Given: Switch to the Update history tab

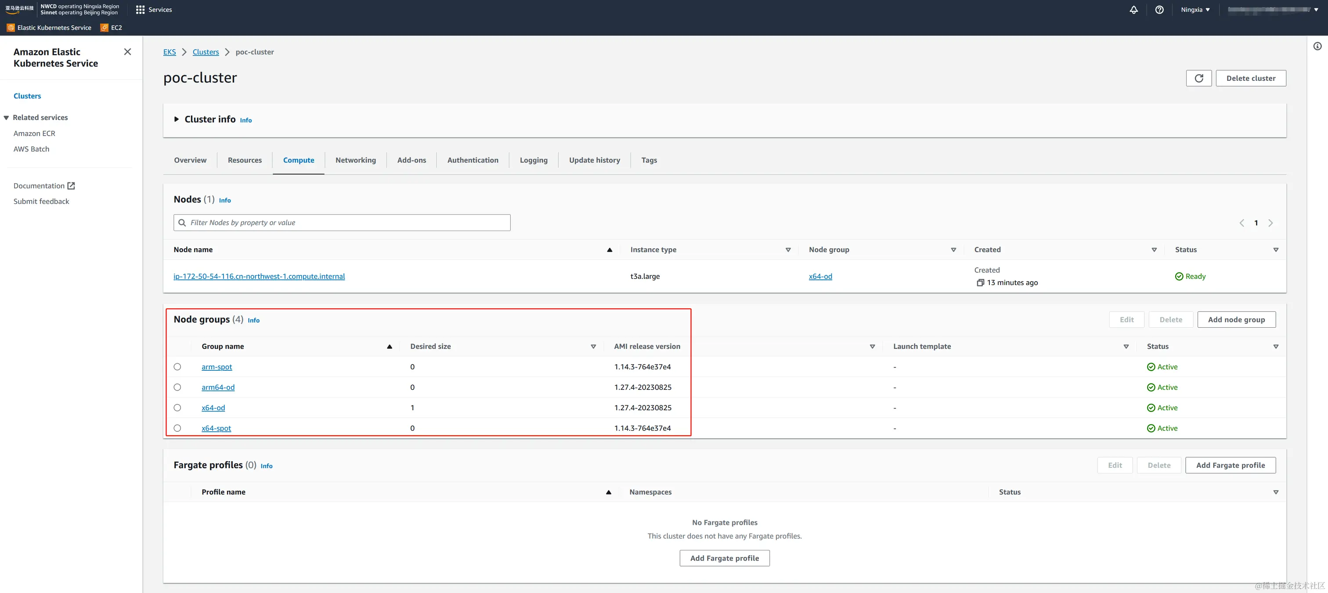Looking at the screenshot, I should 595,160.
